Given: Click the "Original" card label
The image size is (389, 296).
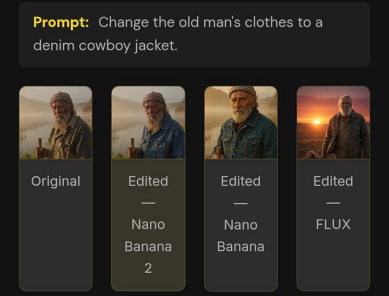Looking at the screenshot, I should point(56,181).
